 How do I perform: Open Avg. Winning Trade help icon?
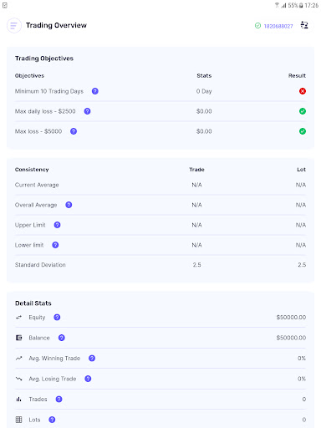pyautogui.click(x=92, y=358)
